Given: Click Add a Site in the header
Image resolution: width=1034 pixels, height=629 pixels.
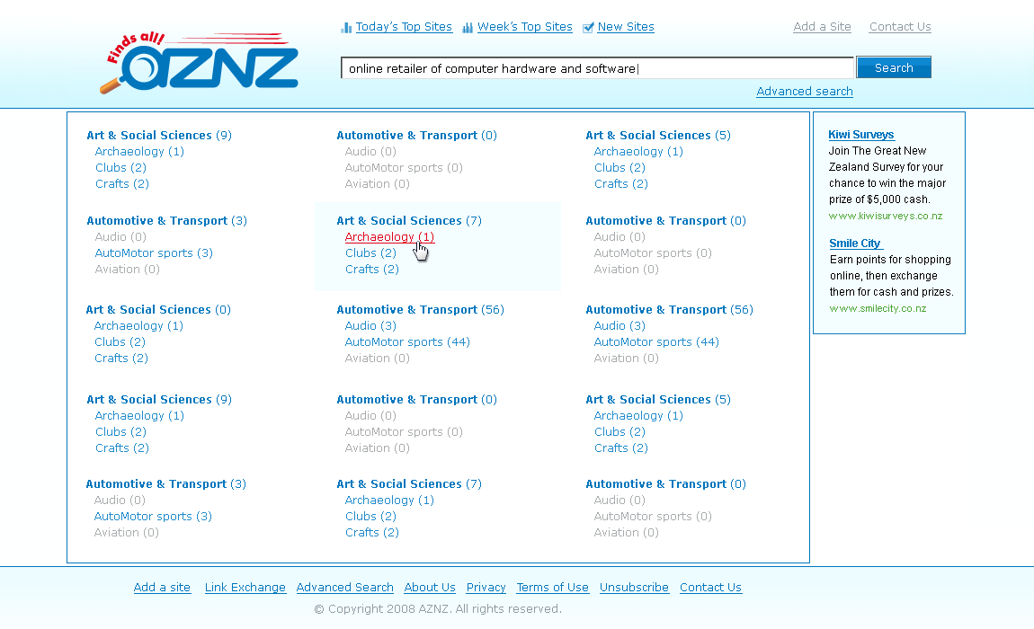Looking at the screenshot, I should 821,26.
